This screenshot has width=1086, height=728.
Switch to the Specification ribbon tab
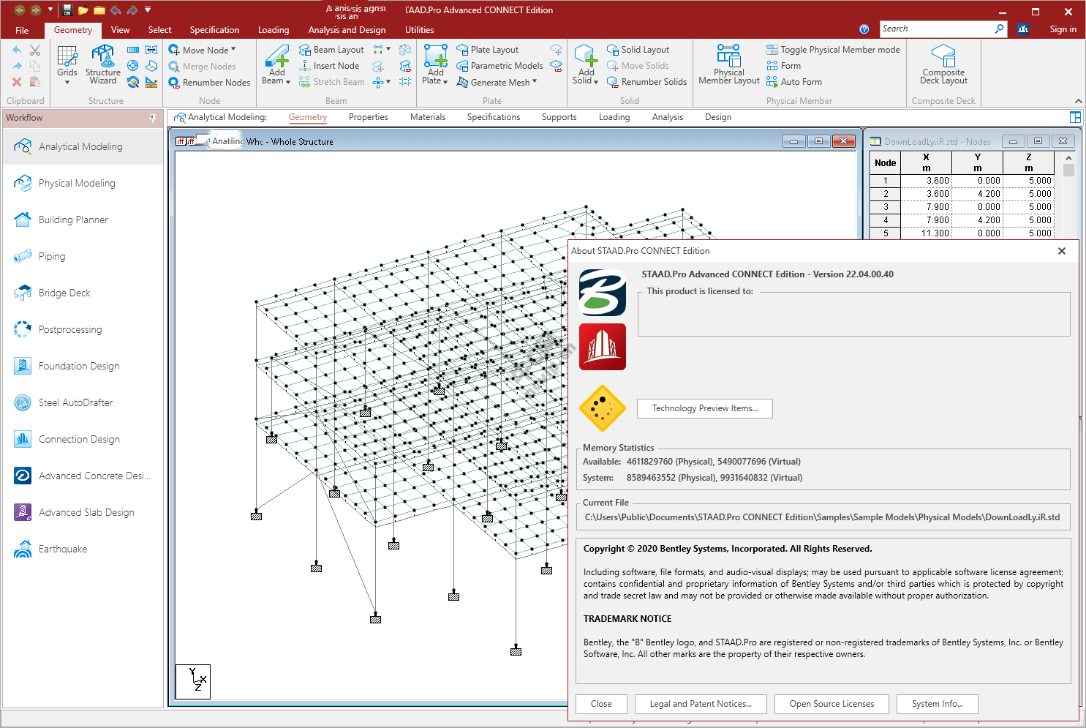(x=214, y=30)
